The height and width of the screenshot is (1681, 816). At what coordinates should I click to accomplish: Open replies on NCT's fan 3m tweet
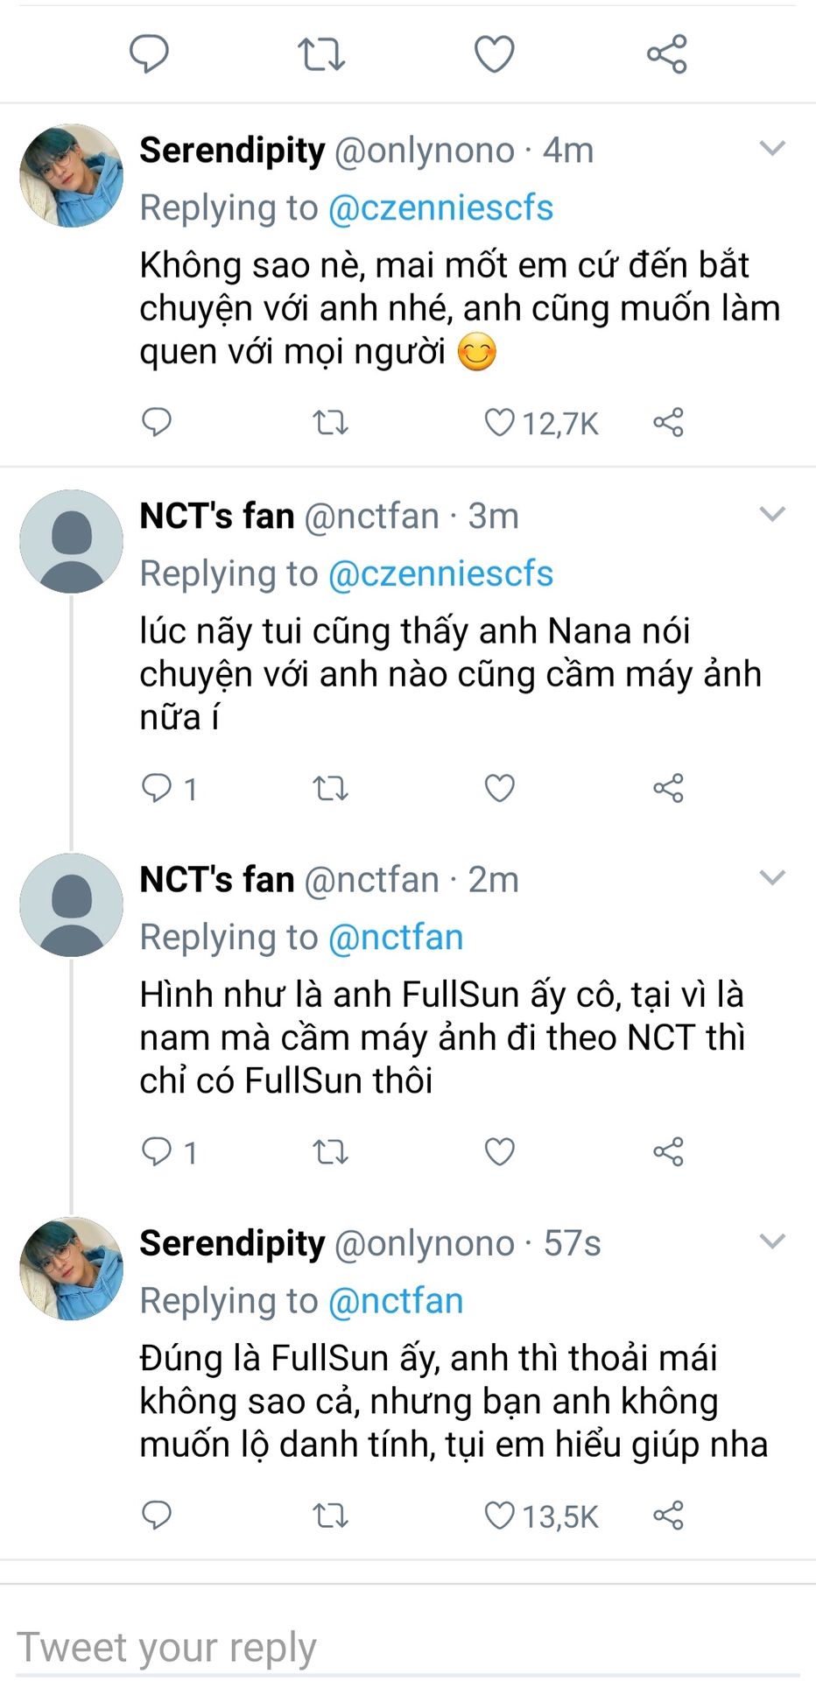[x=158, y=788]
